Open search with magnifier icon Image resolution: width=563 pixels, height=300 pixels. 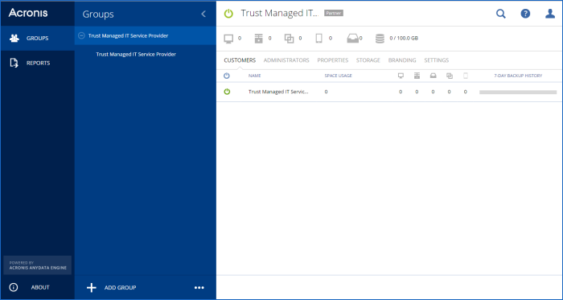pos(501,14)
